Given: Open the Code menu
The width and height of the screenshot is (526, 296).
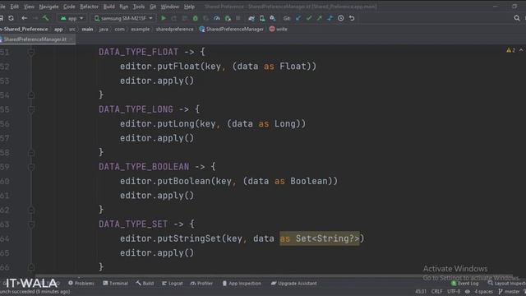Looking at the screenshot, I should 69,7.
